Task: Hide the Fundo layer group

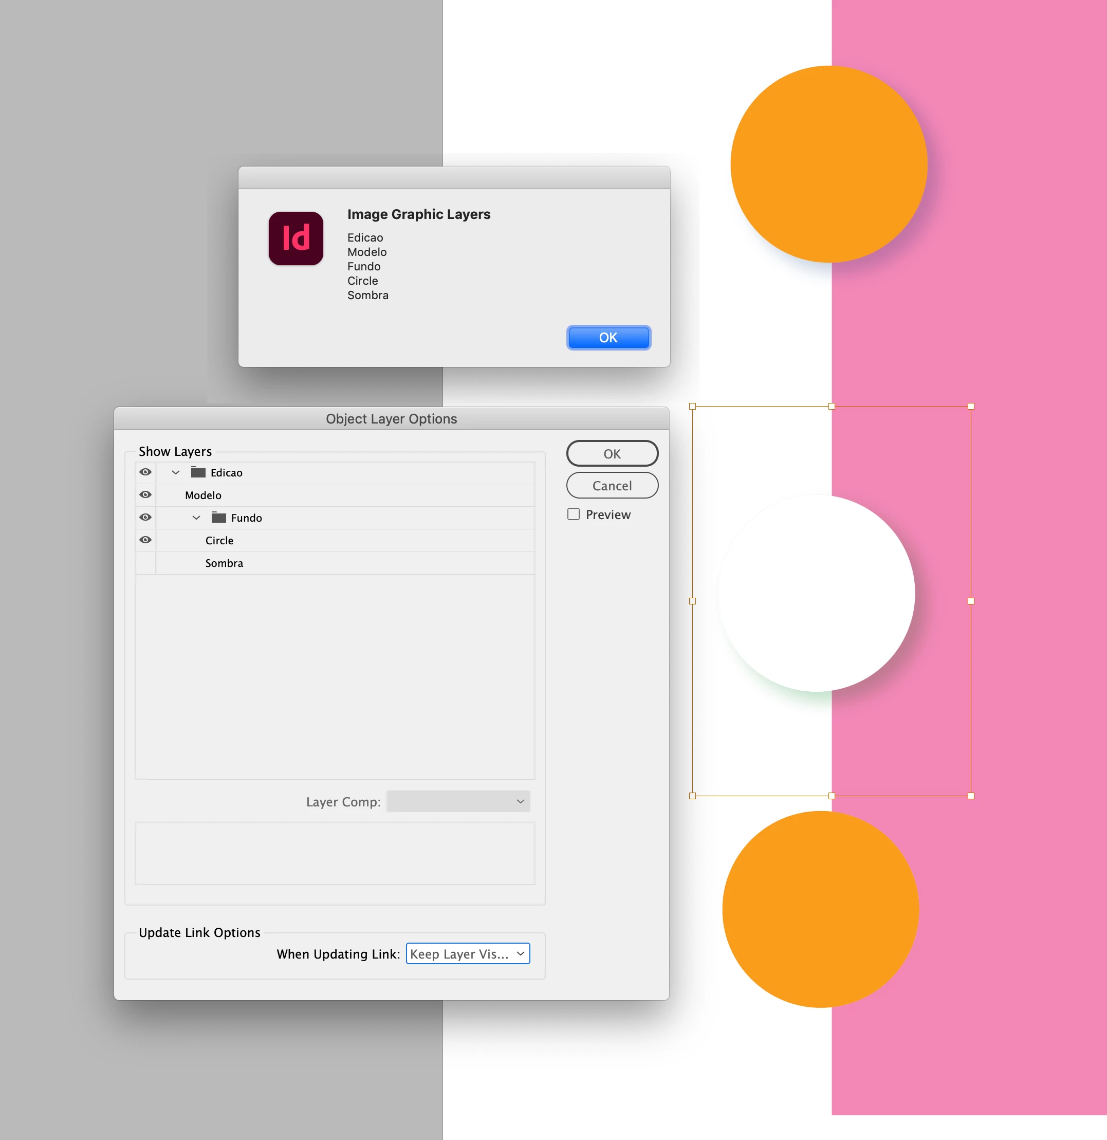Action: (x=145, y=517)
